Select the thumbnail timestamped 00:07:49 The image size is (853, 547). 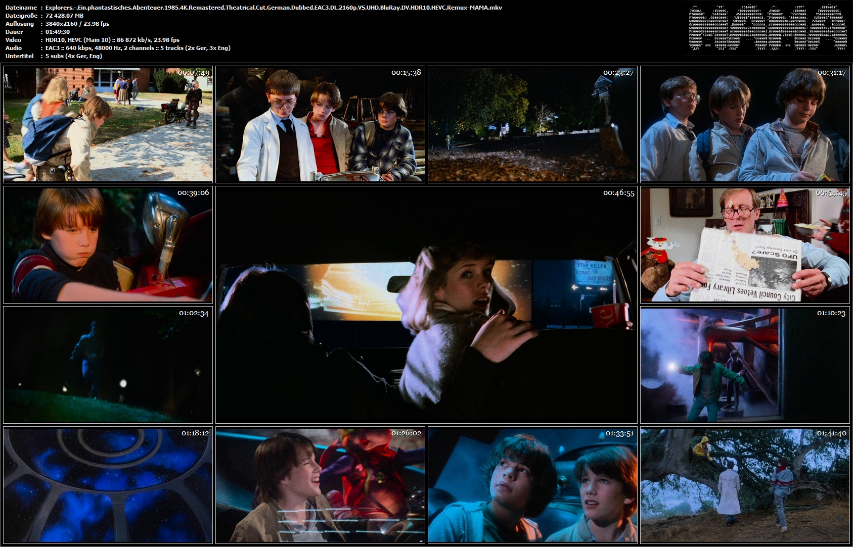coord(108,124)
